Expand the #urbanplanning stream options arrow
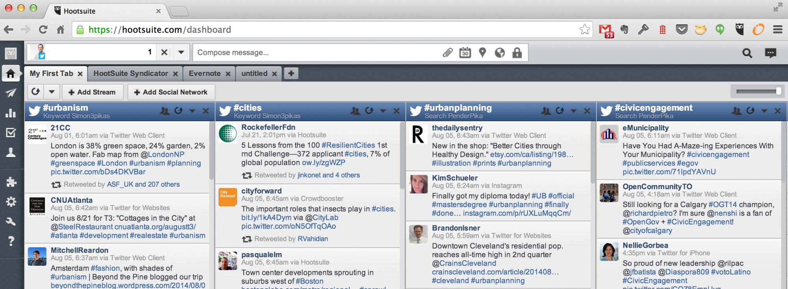788x289 pixels. pos(574,111)
